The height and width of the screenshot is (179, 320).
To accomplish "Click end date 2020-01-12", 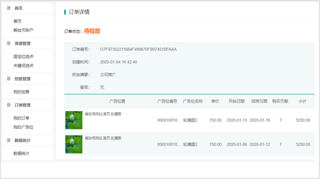I will [x=260, y=145].
